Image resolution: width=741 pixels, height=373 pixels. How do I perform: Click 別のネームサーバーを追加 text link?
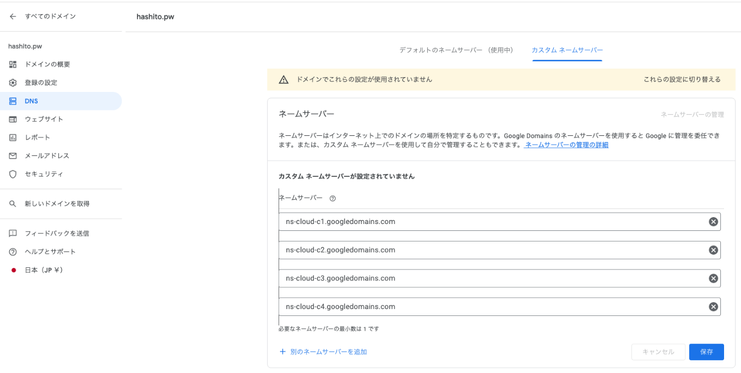(x=328, y=351)
